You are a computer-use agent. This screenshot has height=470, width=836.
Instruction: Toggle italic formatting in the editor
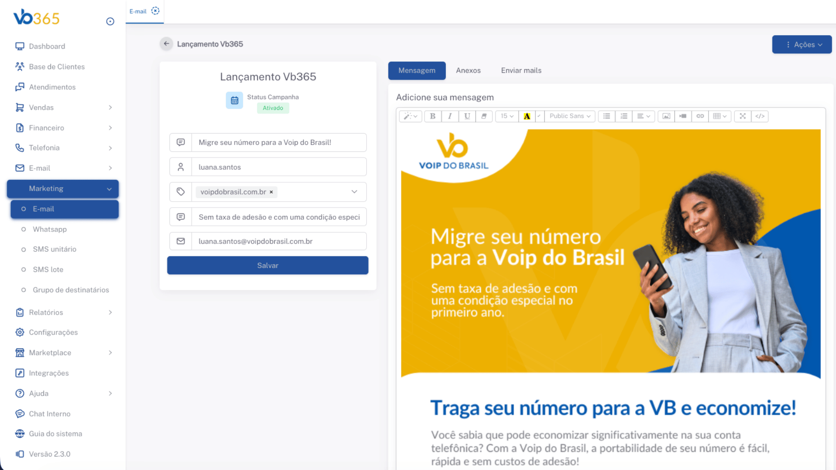point(450,116)
